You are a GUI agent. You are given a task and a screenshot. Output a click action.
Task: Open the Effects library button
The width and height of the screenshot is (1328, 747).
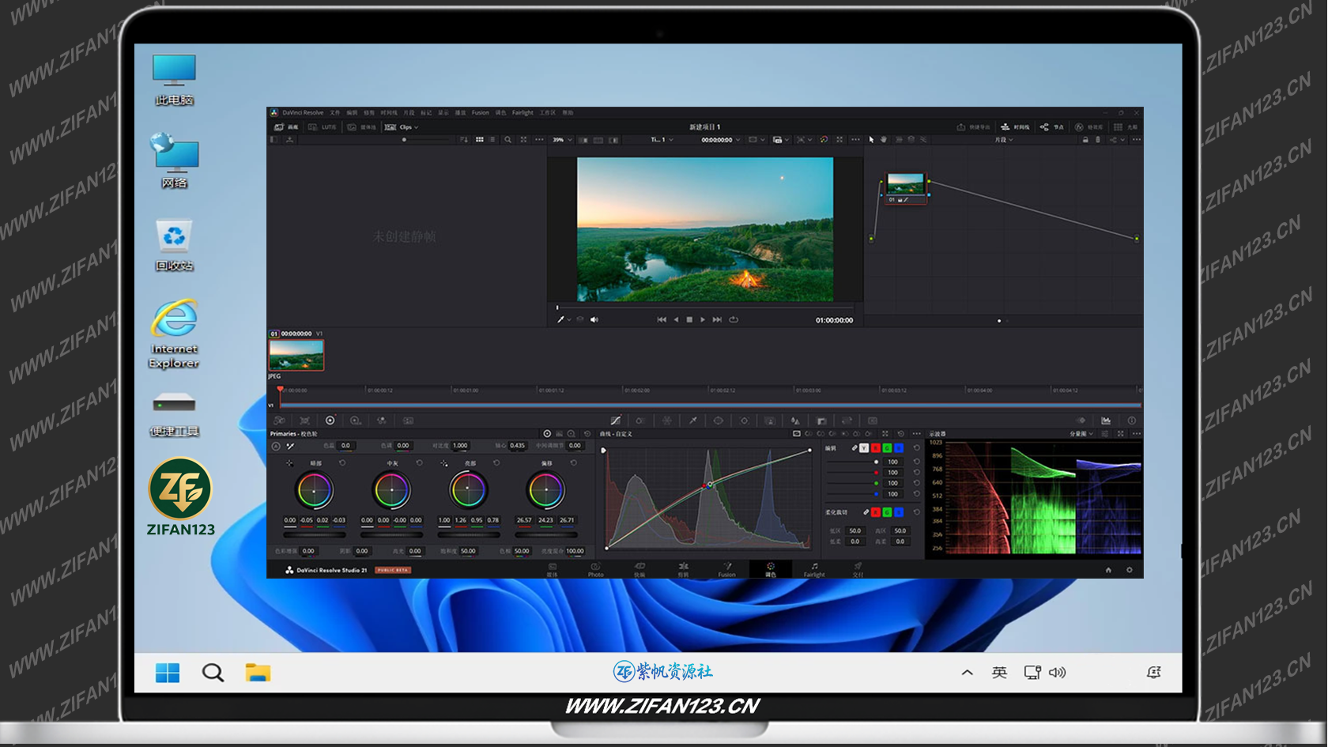coord(1088,126)
